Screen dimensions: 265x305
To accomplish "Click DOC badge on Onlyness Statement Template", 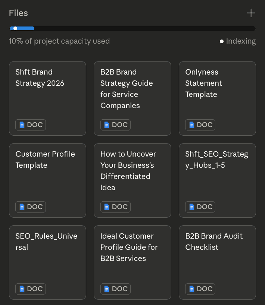I will tap(200, 125).
